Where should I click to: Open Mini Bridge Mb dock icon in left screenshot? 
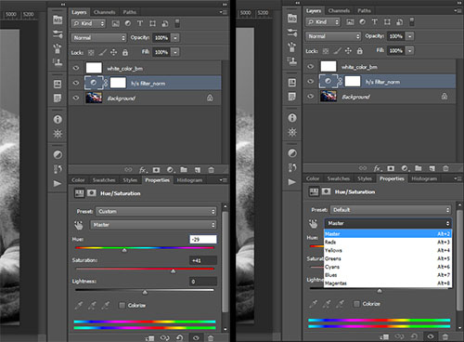58,20
